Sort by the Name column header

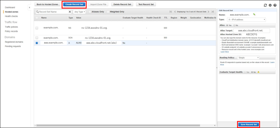pyautogui.click(x=44, y=18)
